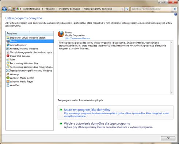
Task: Click the Narzędzie nagrywania obrazu dysku icon
Action: tap(8, 52)
